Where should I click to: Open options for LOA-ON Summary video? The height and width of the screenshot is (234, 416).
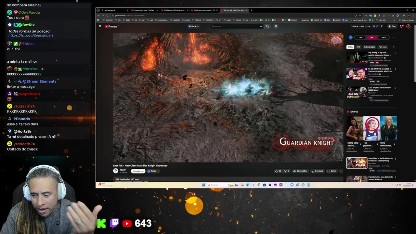[396, 88]
